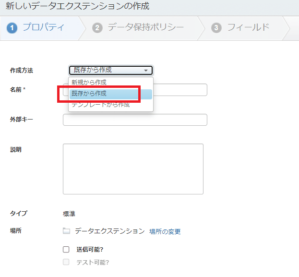Toggle the テスト可能? checkbox
299x277 pixels.
click(x=66, y=262)
